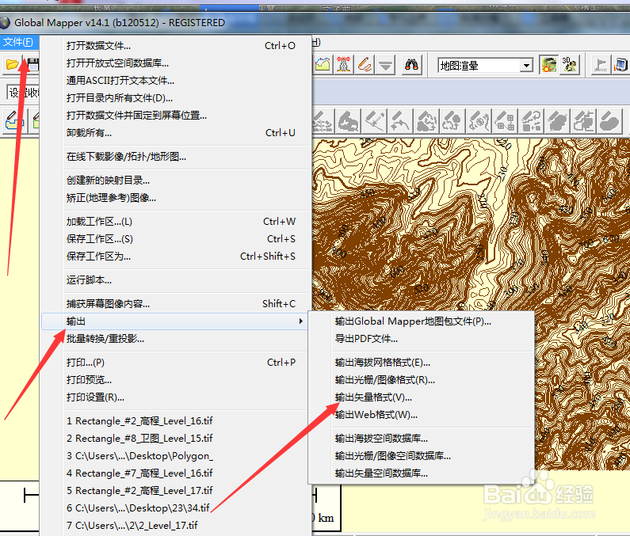630x536 pixels.
Task: Select 运行脚本... menu item
Action: click(177, 279)
